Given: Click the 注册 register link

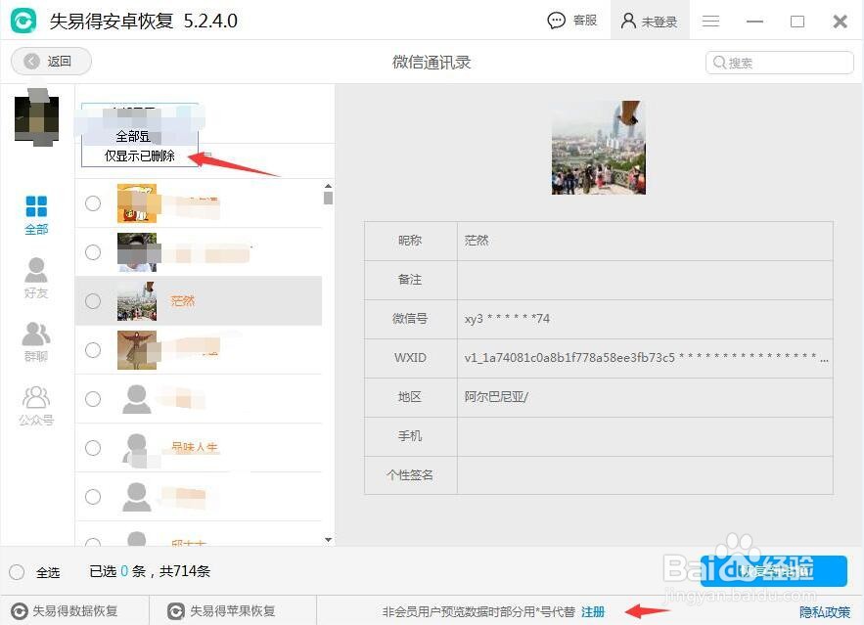Looking at the screenshot, I should click(593, 611).
